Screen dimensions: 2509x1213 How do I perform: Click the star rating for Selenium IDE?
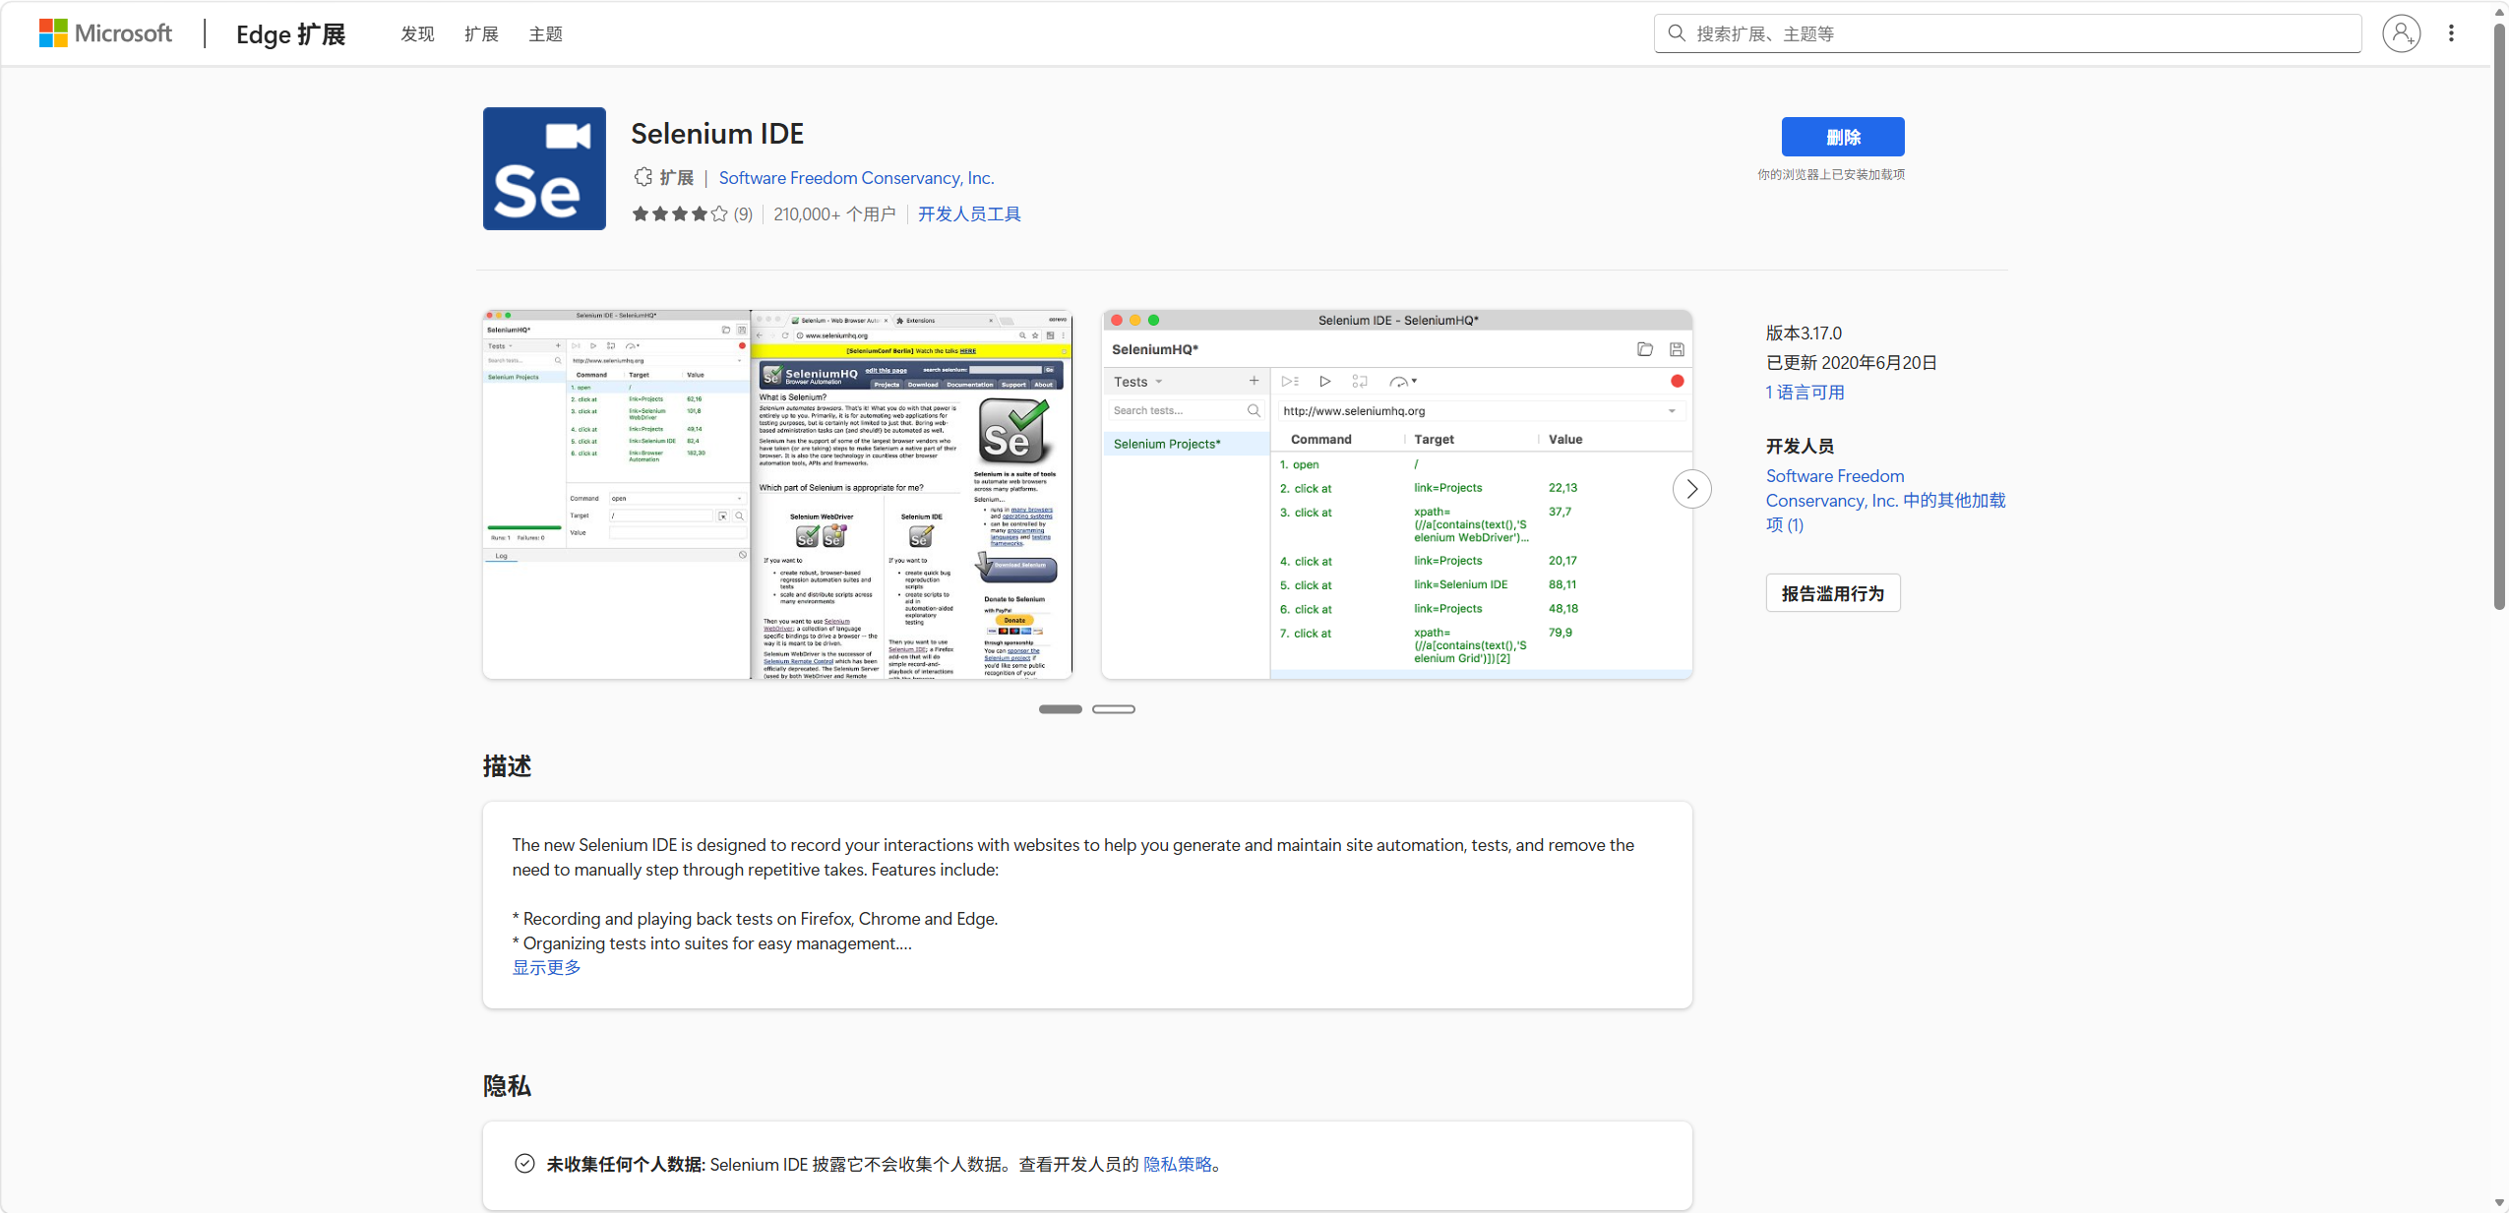tap(679, 213)
